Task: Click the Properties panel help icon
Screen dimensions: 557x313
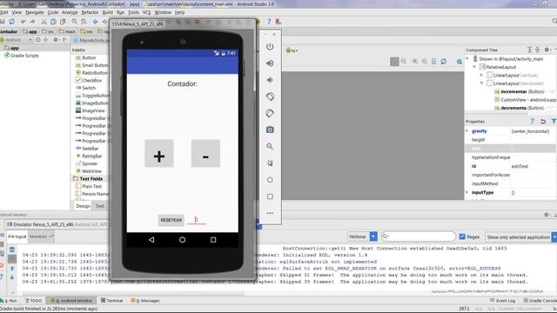Action: [x=532, y=122]
